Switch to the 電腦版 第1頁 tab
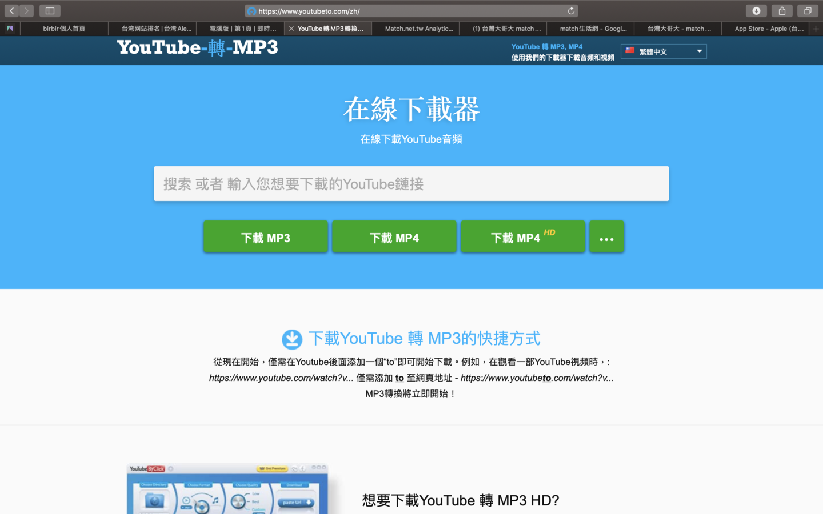 (240, 29)
